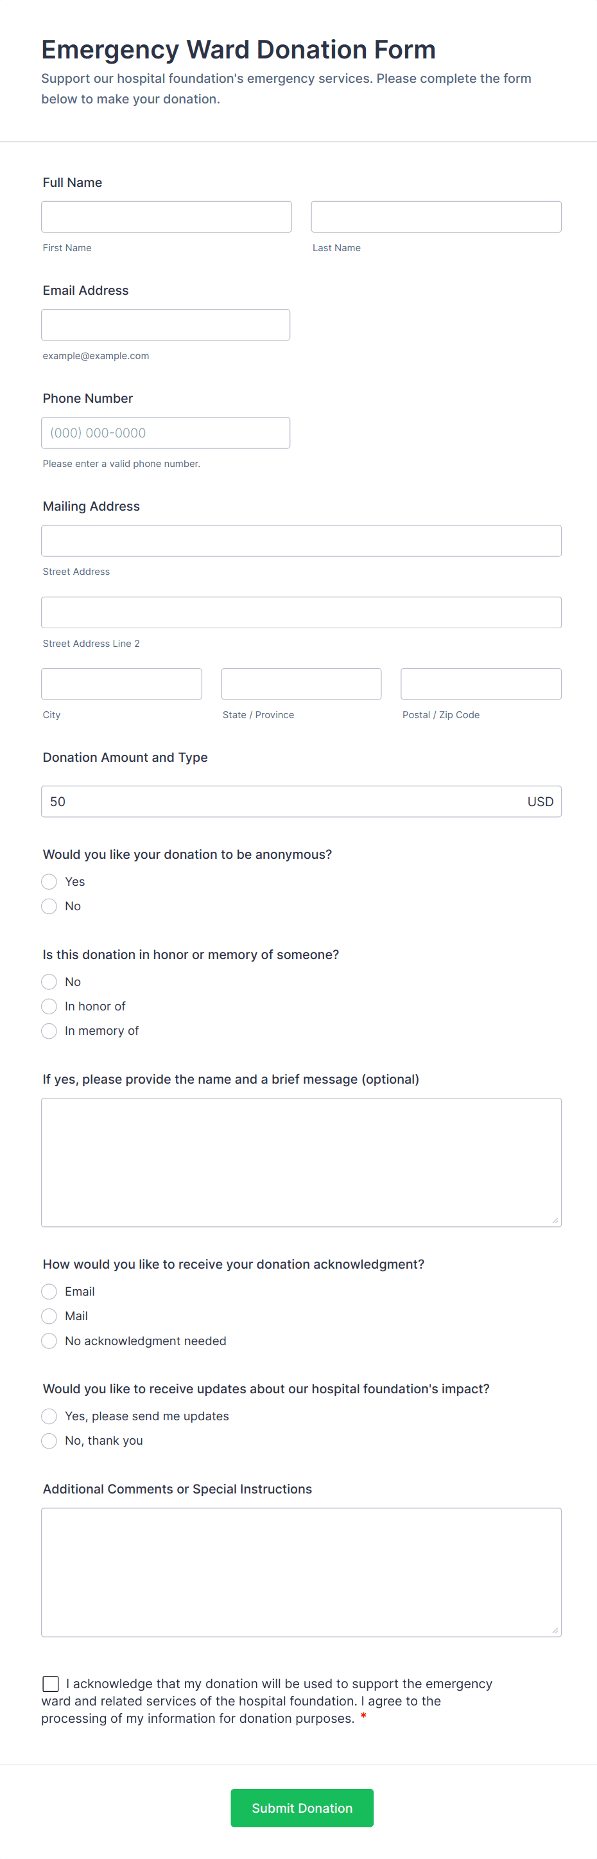Select Yes for anonymous donation

point(49,881)
